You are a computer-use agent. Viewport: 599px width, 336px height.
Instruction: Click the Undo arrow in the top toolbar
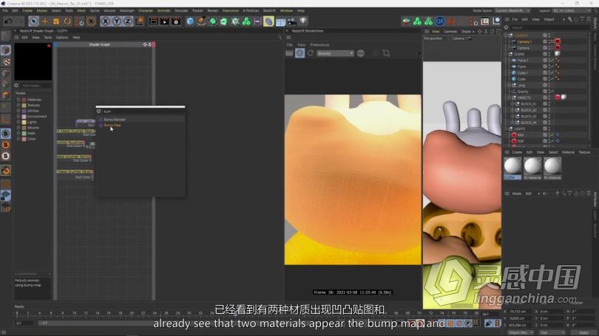pyautogui.click(x=8, y=21)
